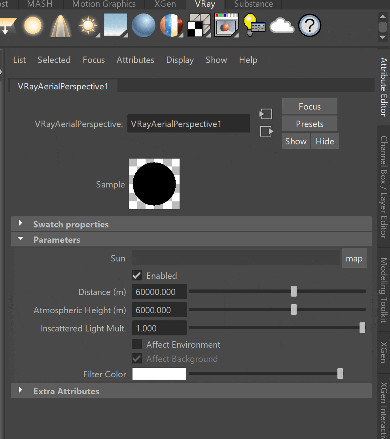Image resolution: width=390 pixels, height=439 pixels.
Task: Open the white Filter Color swatch
Action: (x=159, y=374)
